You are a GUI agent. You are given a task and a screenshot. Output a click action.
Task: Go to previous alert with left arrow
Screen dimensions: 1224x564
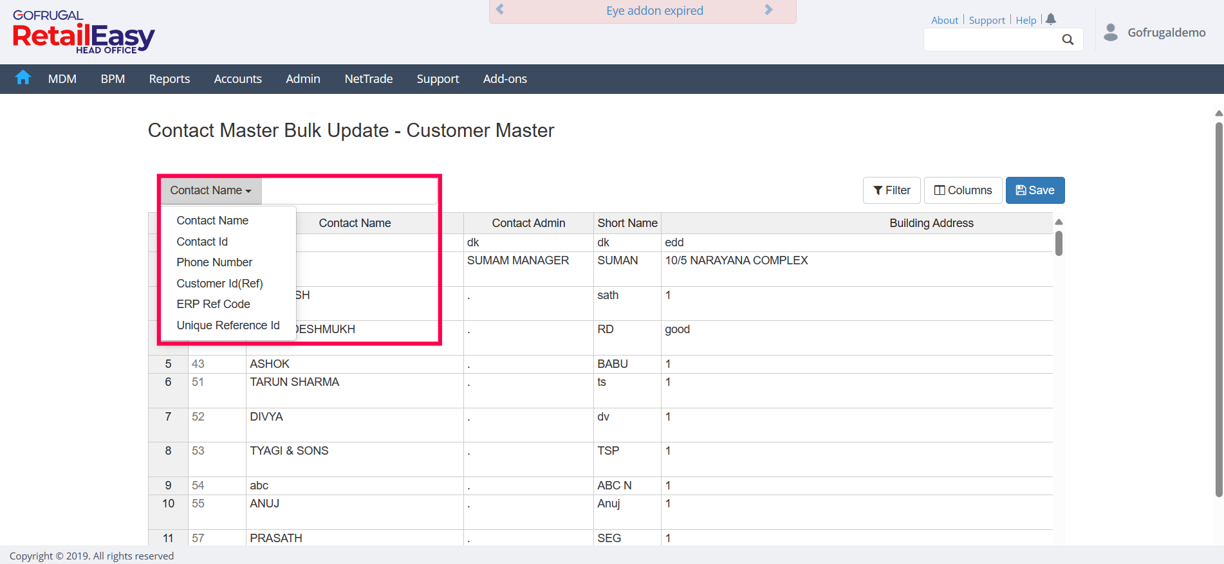tap(500, 10)
